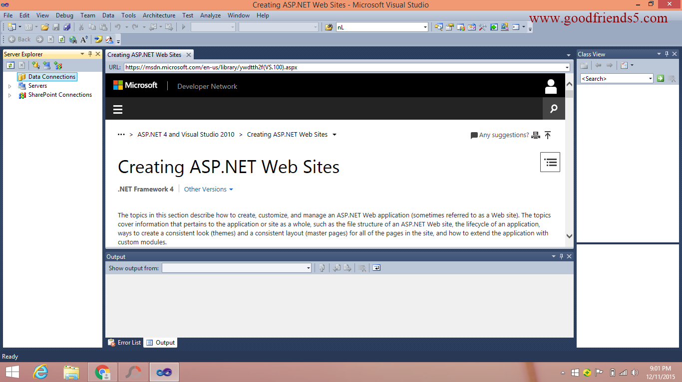Select the Undo icon on the Standard toolbar
This screenshot has width=682, height=382.
click(x=118, y=26)
